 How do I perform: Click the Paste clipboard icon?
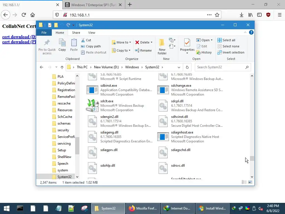[74, 43]
